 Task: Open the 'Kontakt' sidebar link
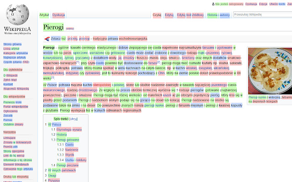pyautogui.click(x=8, y=84)
